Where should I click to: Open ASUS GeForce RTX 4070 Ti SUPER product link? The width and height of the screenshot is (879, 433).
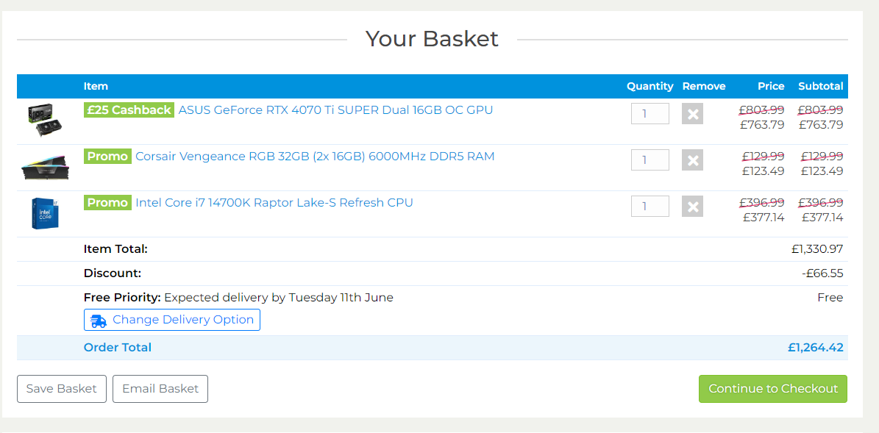click(335, 110)
